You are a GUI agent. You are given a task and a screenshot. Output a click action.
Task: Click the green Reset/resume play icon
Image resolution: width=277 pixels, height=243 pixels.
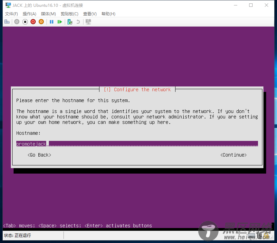coord(60,22)
